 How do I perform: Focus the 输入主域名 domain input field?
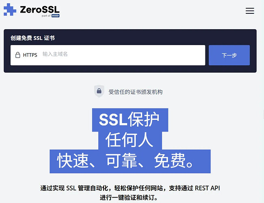(x=108, y=55)
